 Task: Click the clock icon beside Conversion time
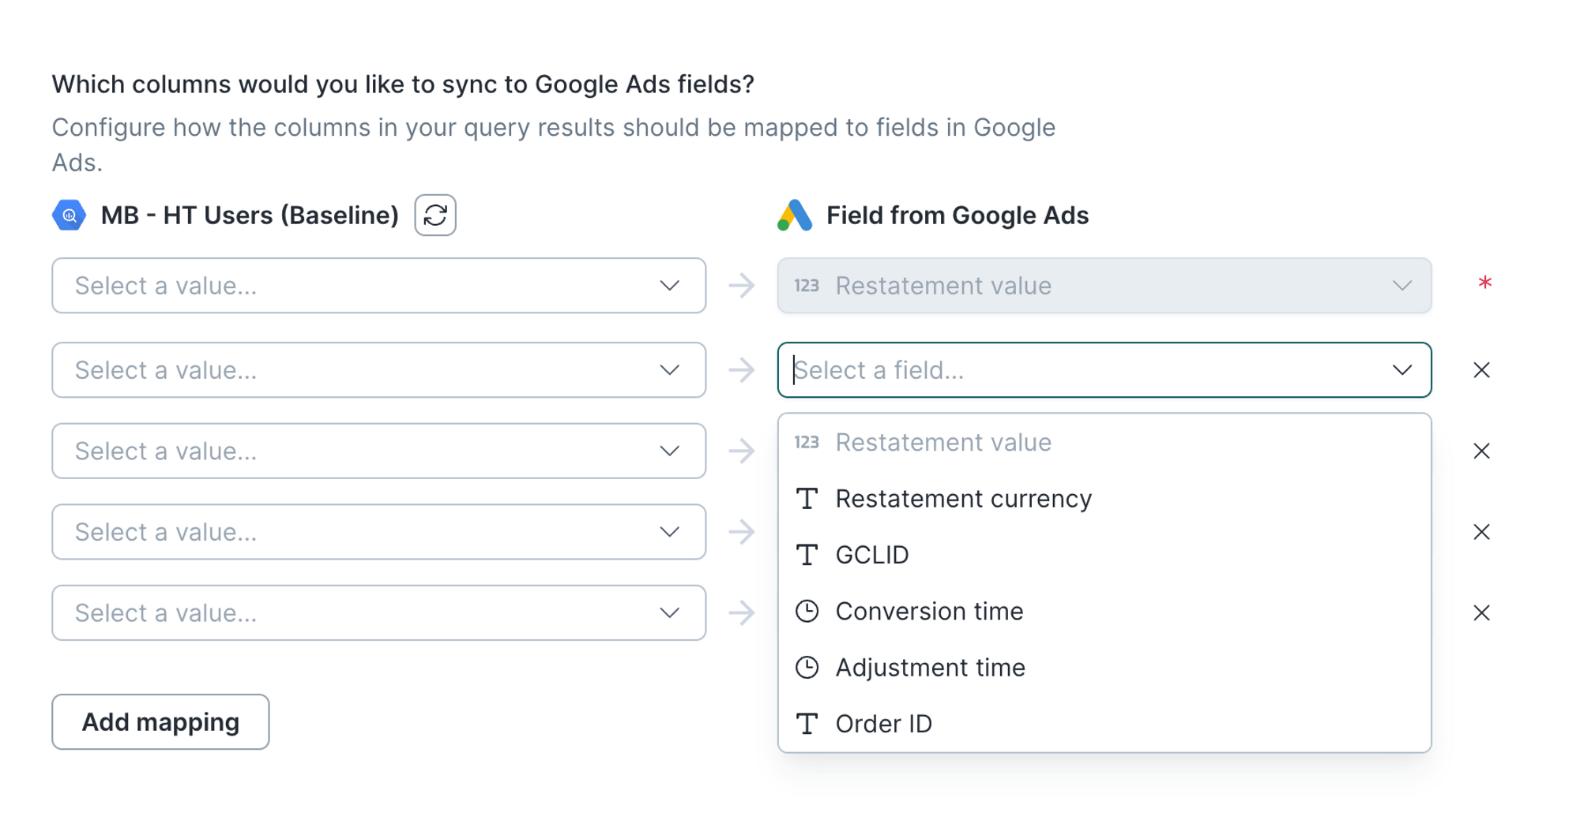tap(807, 611)
